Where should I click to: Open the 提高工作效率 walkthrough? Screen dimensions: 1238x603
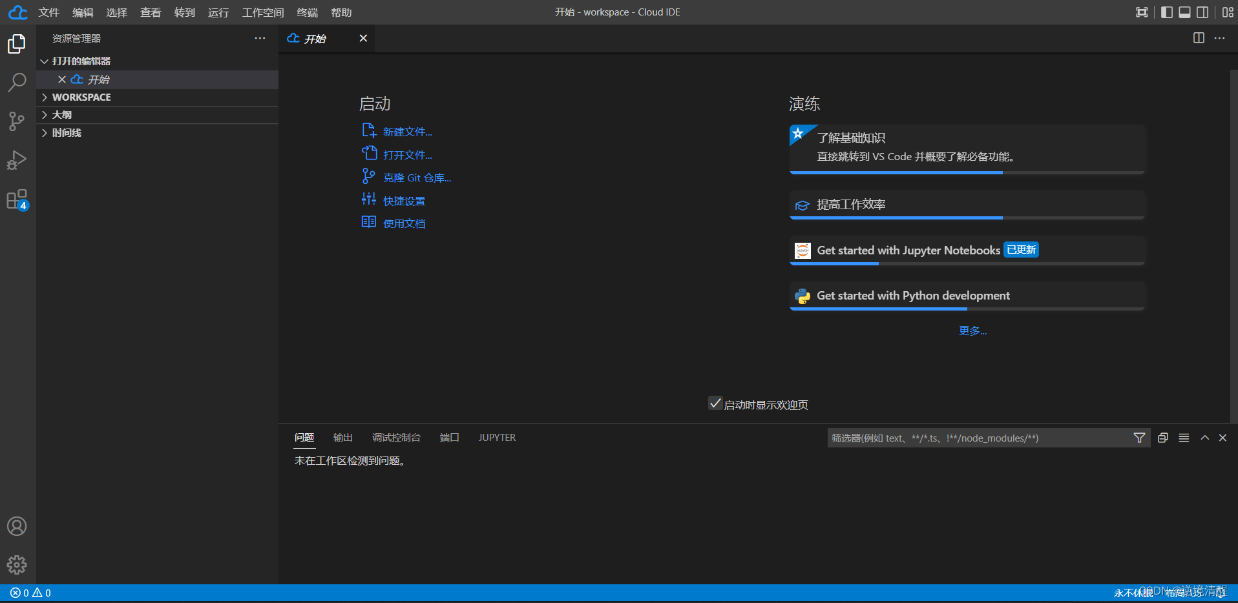tap(967, 205)
